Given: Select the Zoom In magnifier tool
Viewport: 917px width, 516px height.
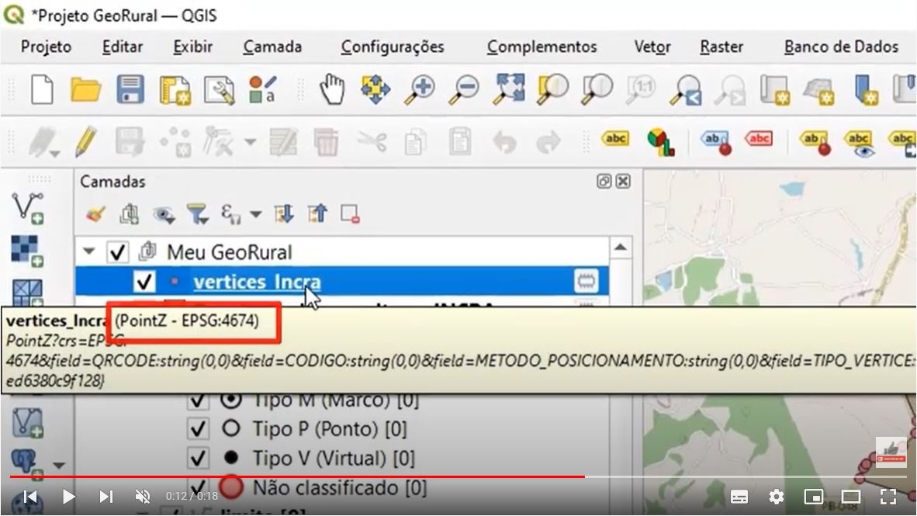Looking at the screenshot, I should 419,89.
